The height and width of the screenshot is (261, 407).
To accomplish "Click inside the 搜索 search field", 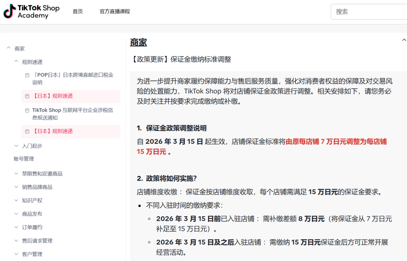I will tap(369, 12).
